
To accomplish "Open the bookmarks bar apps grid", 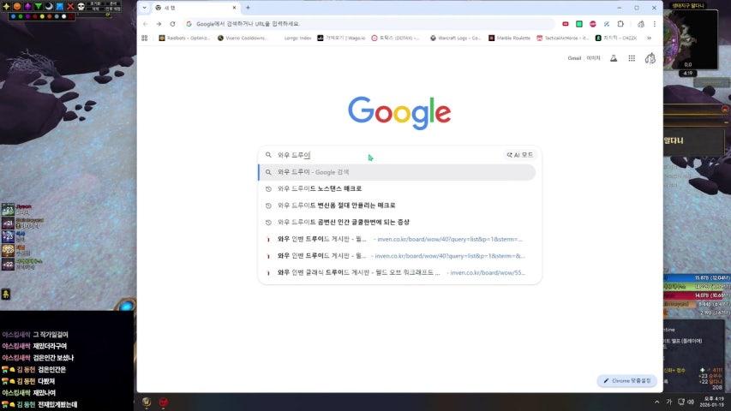I will pyautogui.click(x=145, y=39).
